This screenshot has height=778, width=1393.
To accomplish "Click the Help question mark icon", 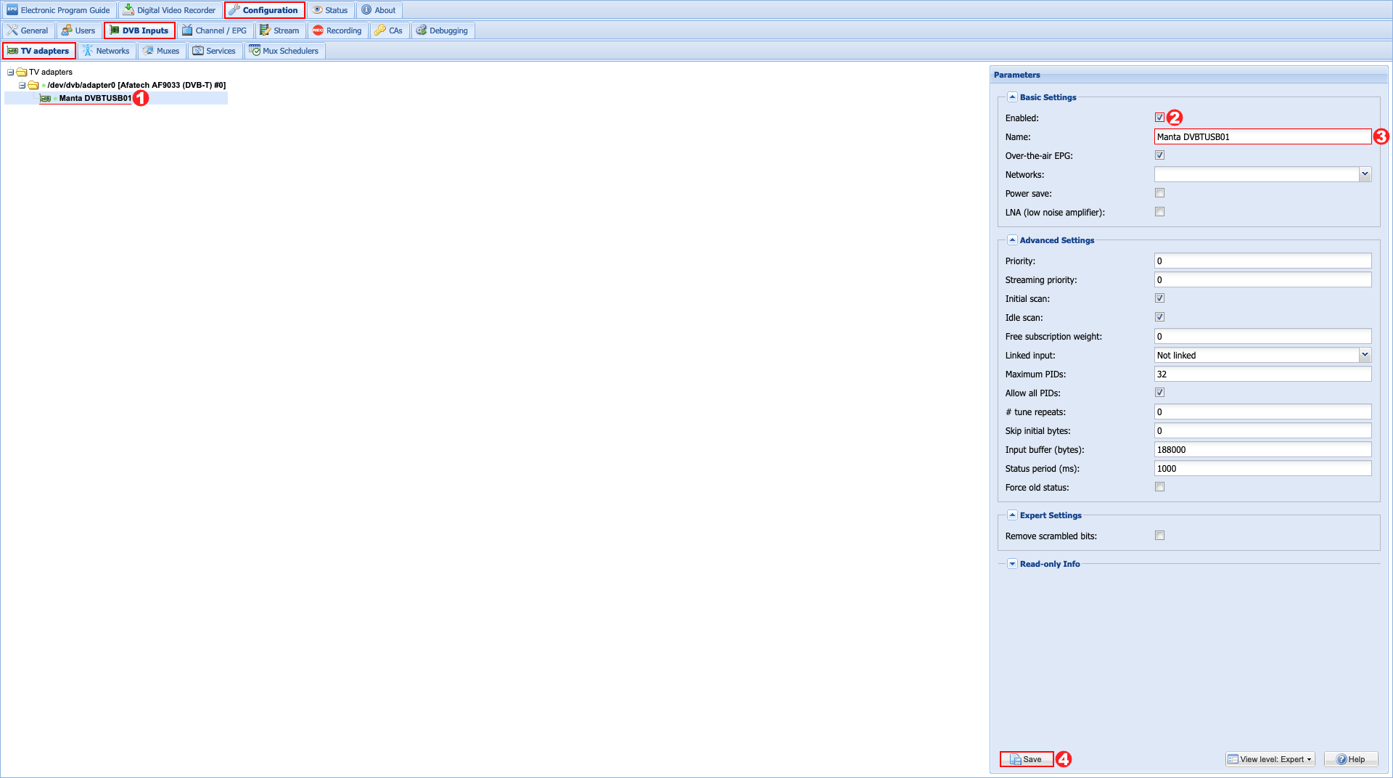I will (1341, 759).
